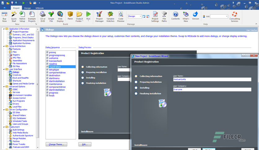259x150 pixels.
Task: Select Preparing installation radio in Dialog Preview
Action: point(83,72)
